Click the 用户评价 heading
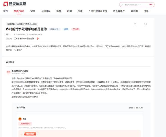The image size is (166, 137). (x=21, y=108)
